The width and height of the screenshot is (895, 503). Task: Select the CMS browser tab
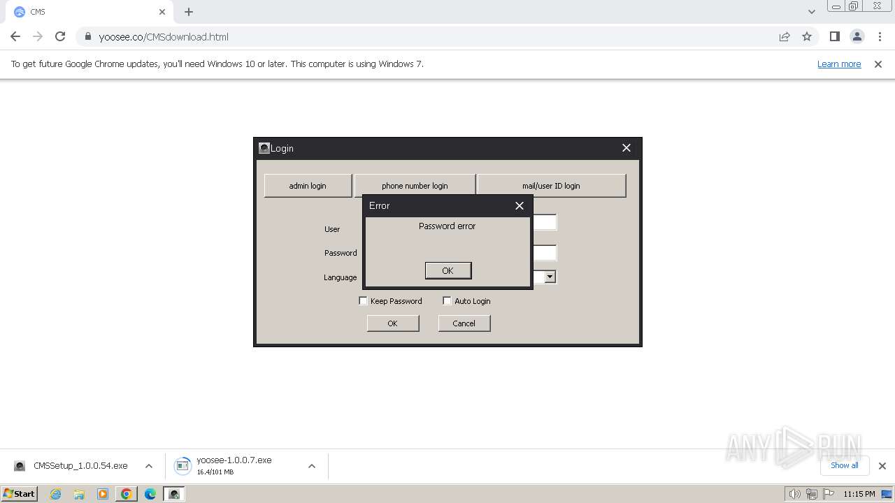89,12
